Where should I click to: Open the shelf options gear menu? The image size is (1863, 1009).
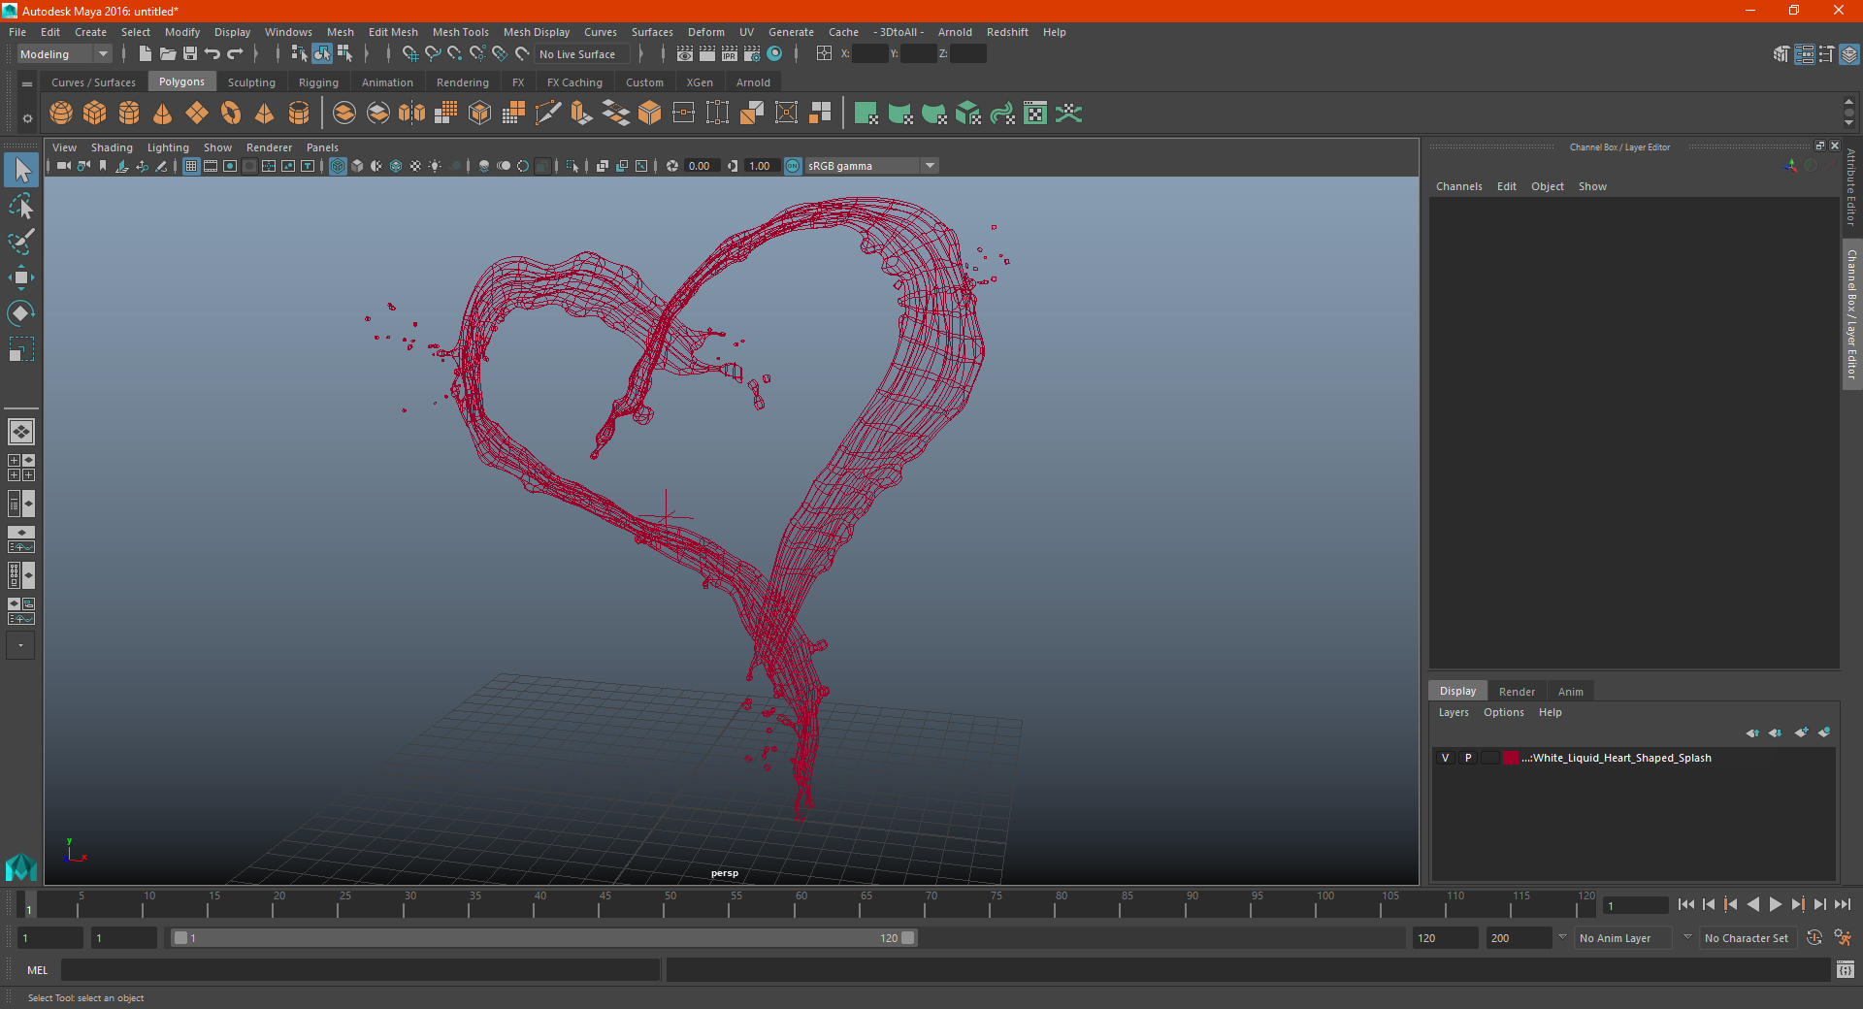(27, 118)
